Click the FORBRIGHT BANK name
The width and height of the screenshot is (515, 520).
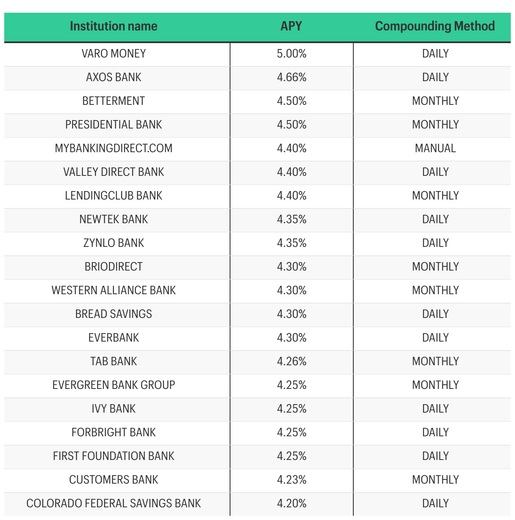pos(114,432)
